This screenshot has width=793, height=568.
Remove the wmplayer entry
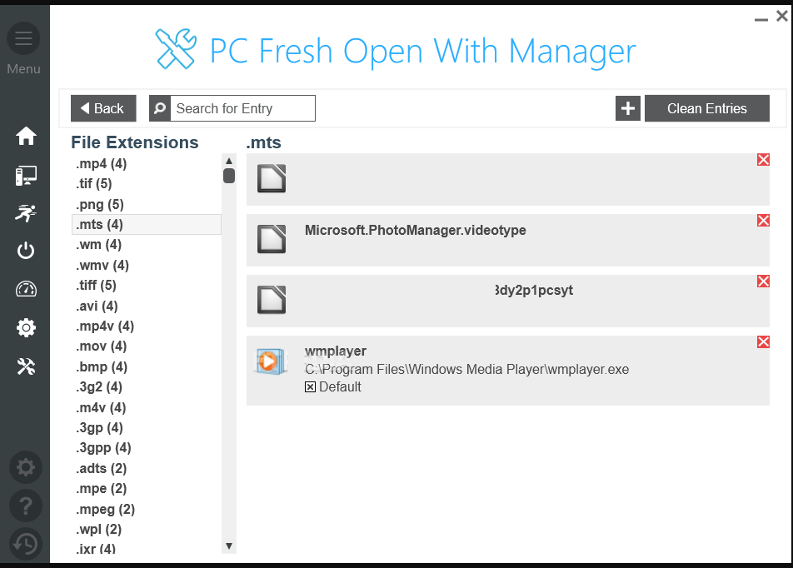point(763,342)
